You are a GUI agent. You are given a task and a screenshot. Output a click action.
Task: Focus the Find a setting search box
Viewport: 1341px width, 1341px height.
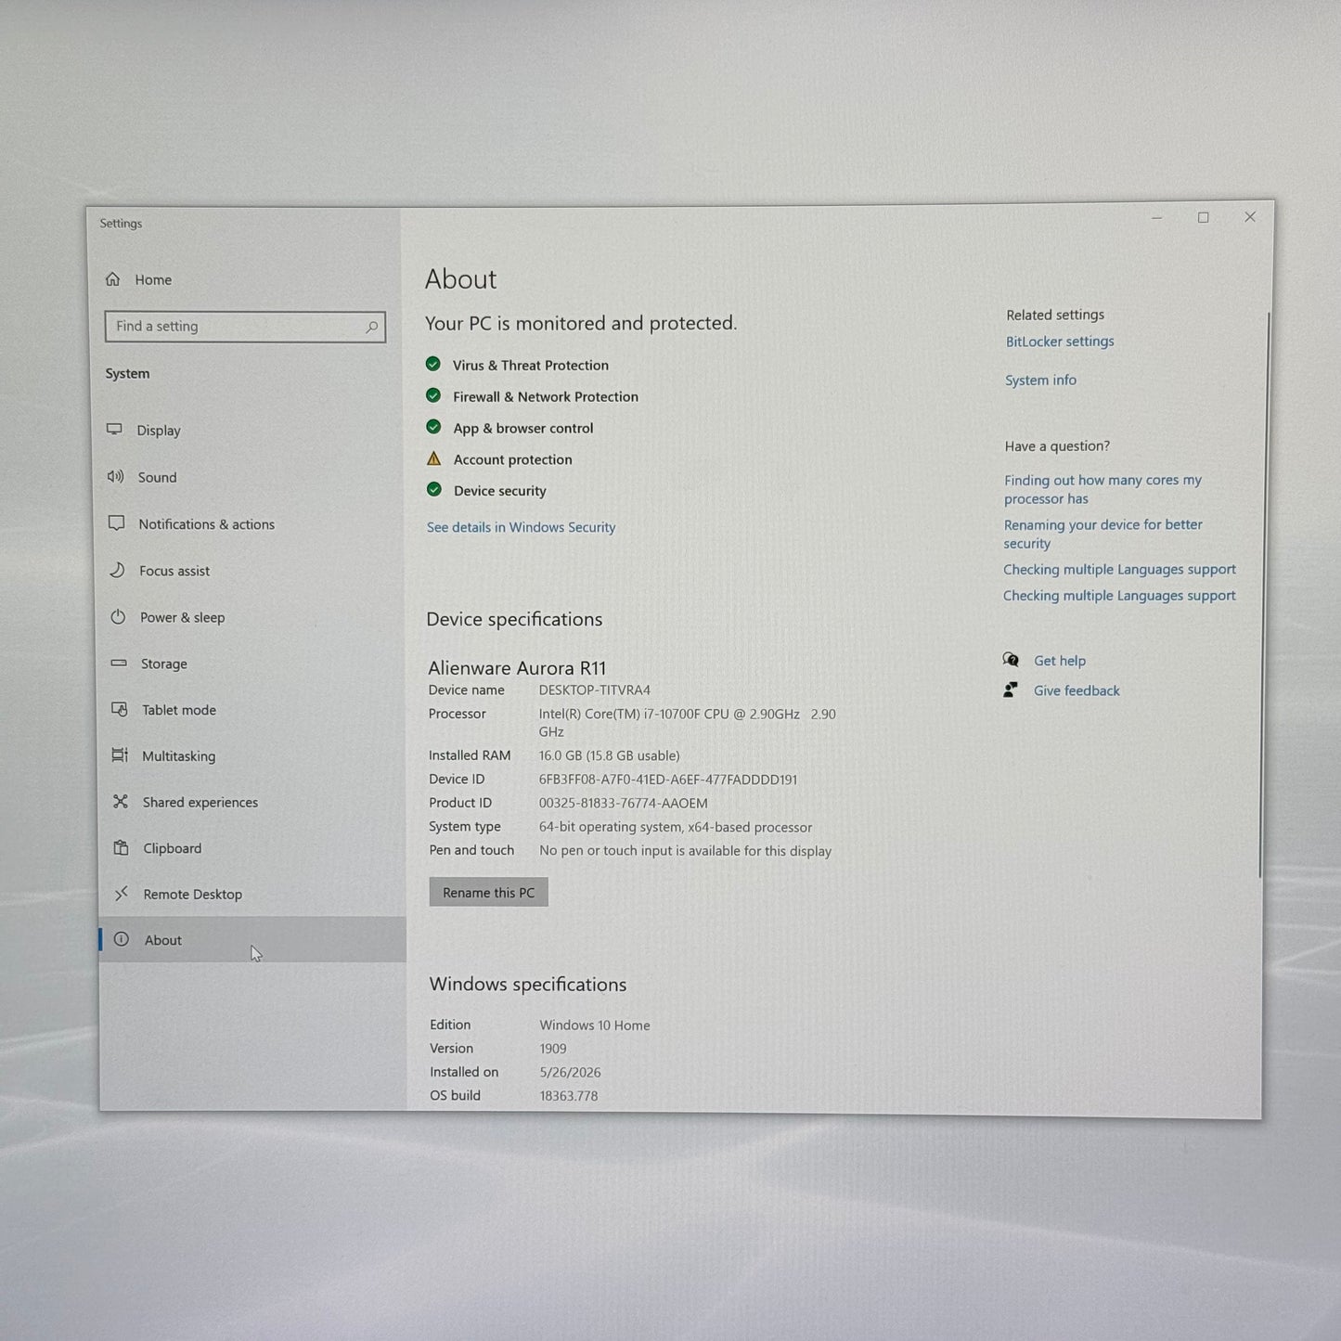click(x=245, y=327)
